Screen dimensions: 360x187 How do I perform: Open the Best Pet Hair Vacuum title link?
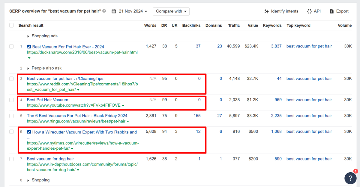[x=47, y=100]
